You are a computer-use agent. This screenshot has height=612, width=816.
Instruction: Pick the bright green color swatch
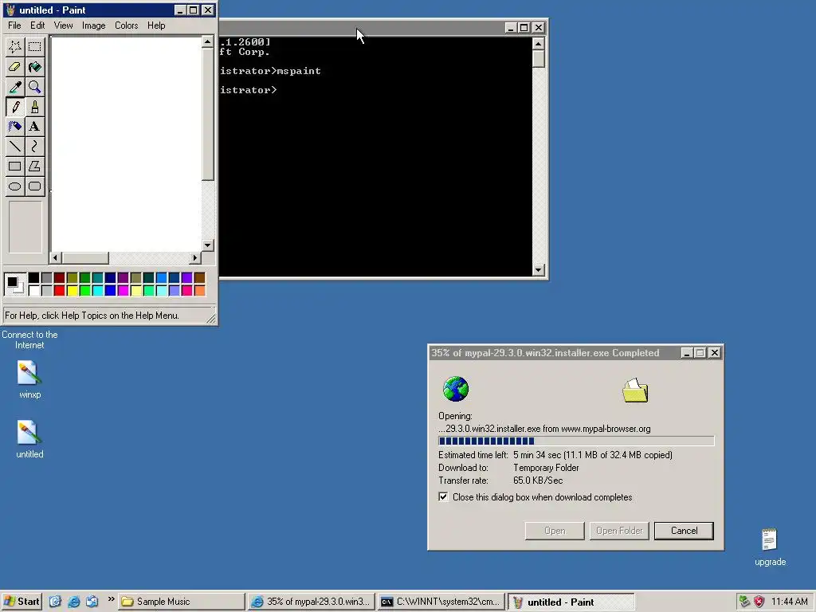84,290
